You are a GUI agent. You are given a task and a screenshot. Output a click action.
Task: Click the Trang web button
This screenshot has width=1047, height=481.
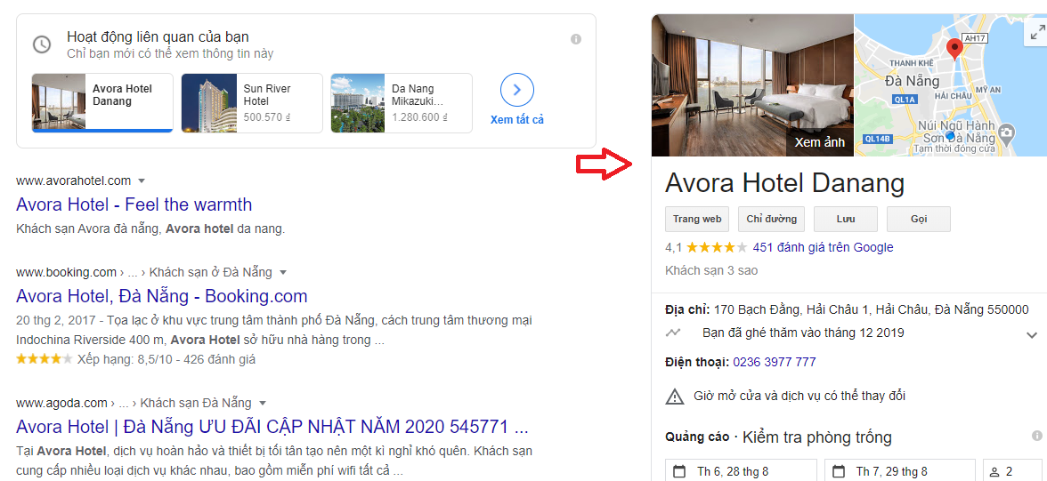(697, 219)
